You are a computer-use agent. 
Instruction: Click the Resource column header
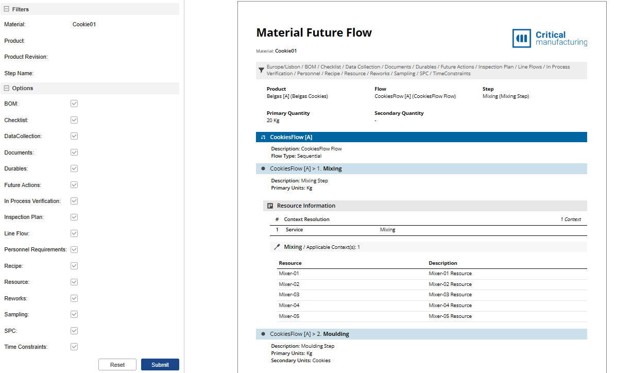tap(290, 263)
